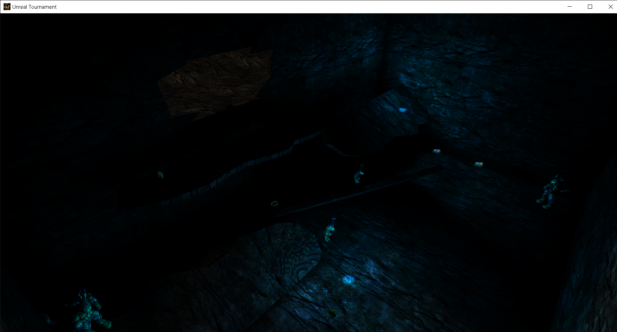Pick up the ammo box on the right slope
The height and width of the screenshot is (332, 617).
point(479,163)
